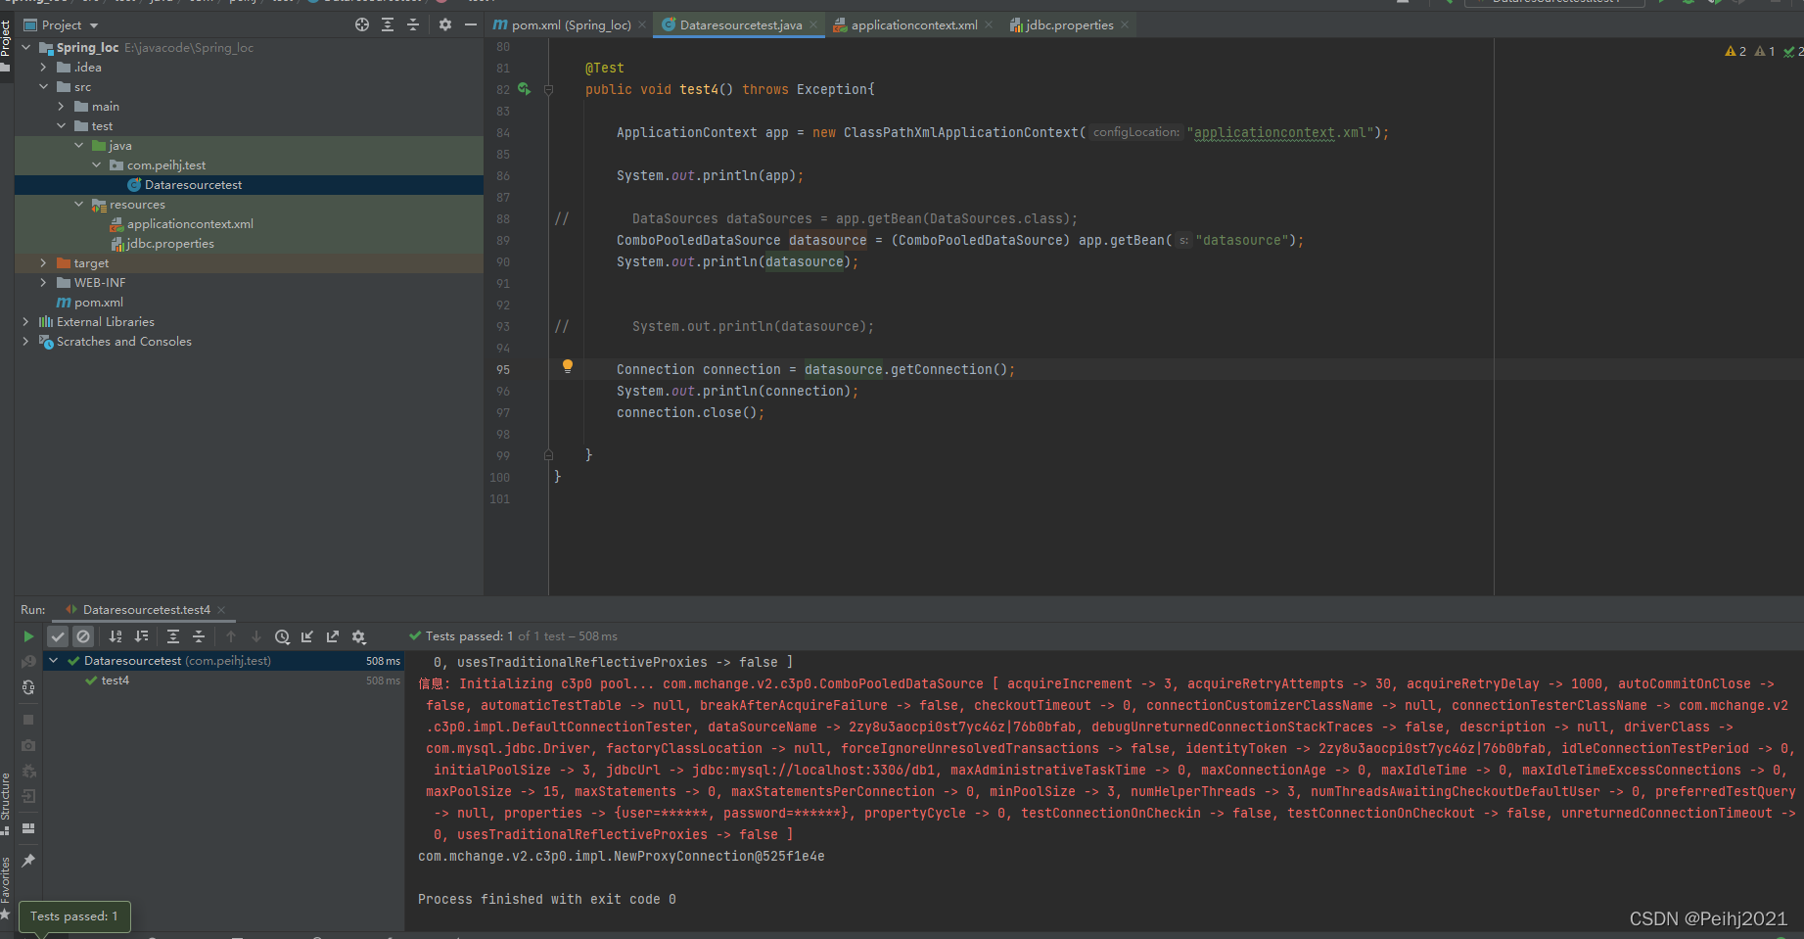Click the Stop square button in Run panel
The image size is (1804, 939).
click(28, 720)
